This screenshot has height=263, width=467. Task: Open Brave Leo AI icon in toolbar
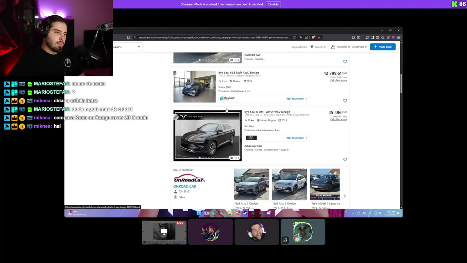tap(383, 37)
